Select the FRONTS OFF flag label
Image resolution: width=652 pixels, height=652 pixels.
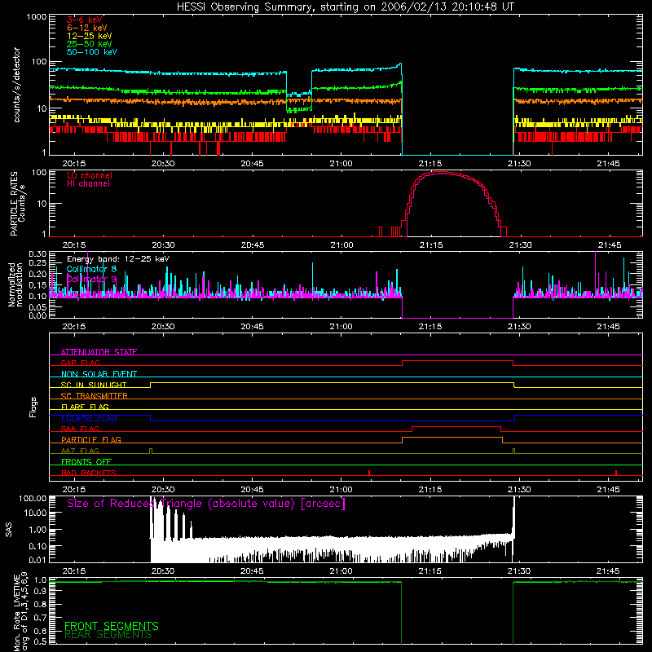[86, 461]
